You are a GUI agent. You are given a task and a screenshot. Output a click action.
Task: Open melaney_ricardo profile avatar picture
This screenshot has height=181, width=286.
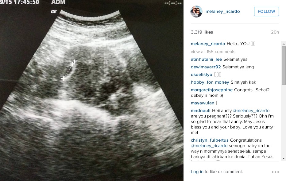pyautogui.click(x=196, y=11)
